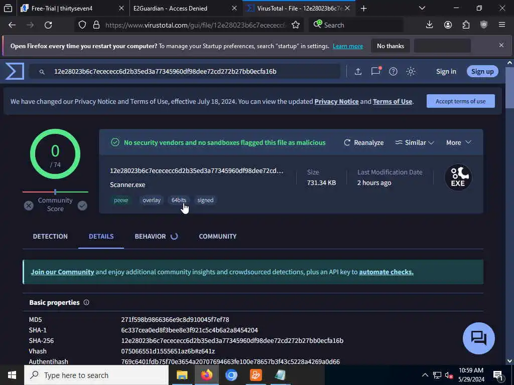Viewport: 514px width, 385px height.
Task: Go to the COMMUNITY tab
Action: tap(218, 237)
